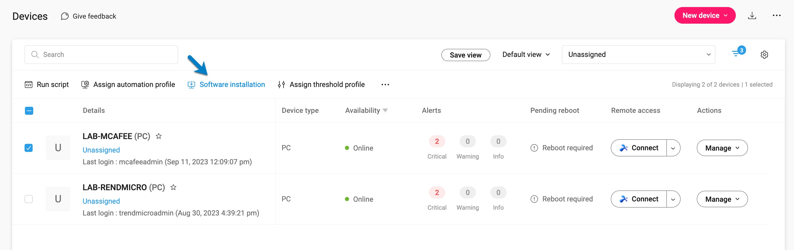Select Software installation action
The height and width of the screenshot is (250, 794).
pos(226,85)
